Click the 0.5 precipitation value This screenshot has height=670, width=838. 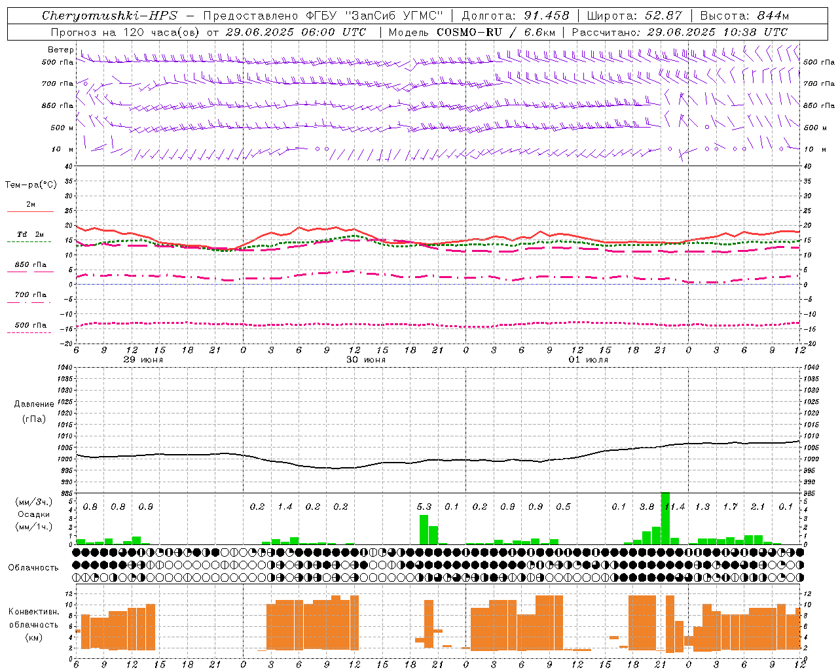564,507
